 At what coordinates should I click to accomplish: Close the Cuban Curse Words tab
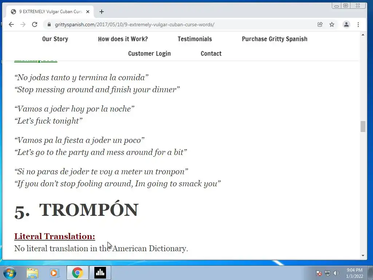(88, 12)
